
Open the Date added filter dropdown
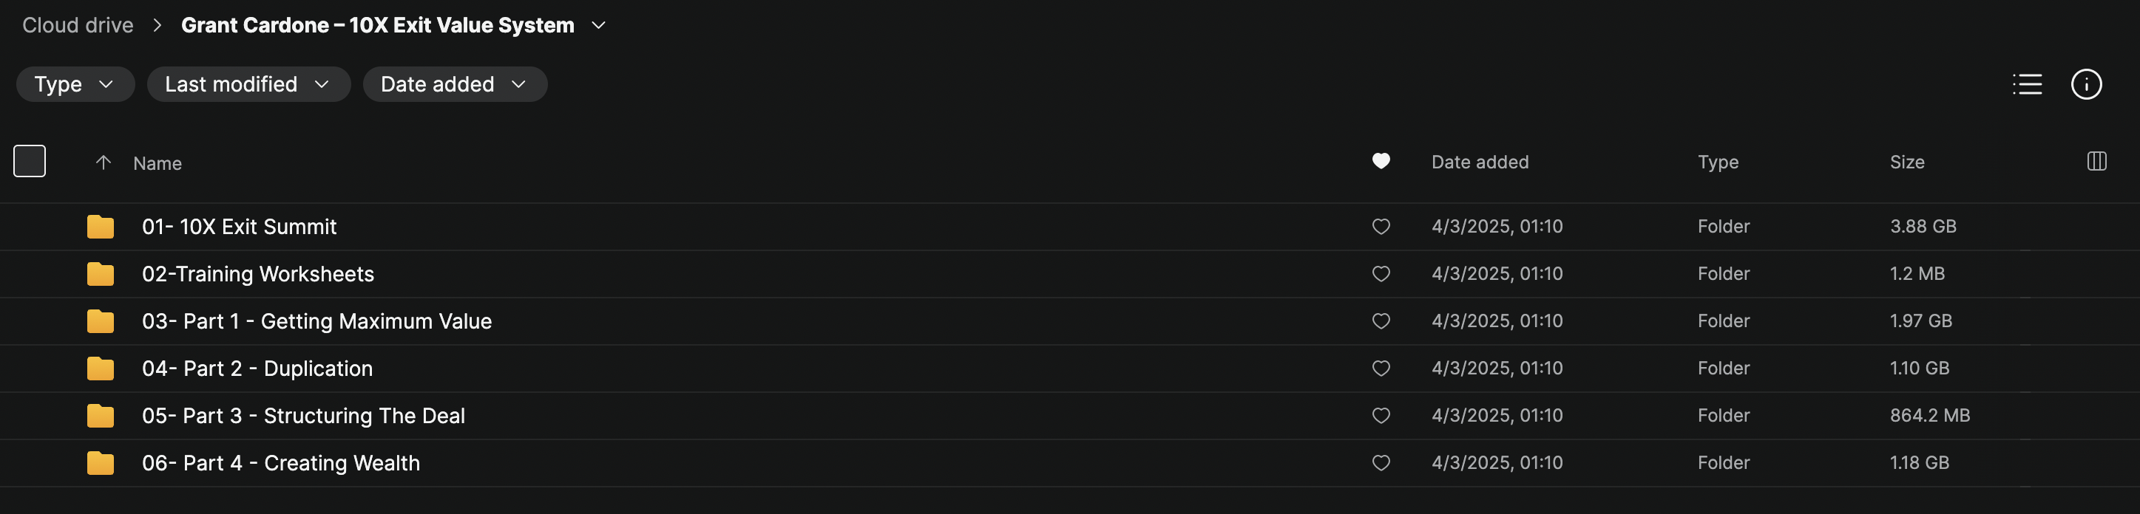[455, 85]
